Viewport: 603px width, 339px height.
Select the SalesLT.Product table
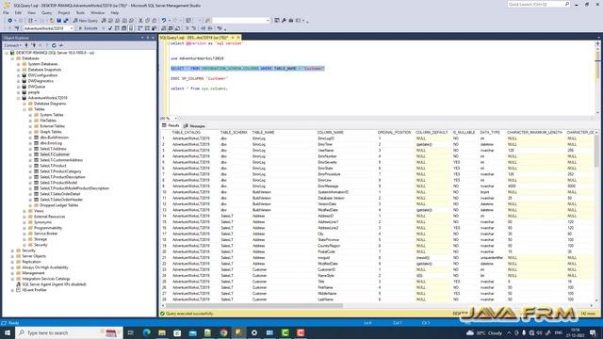[x=53, y=166]
